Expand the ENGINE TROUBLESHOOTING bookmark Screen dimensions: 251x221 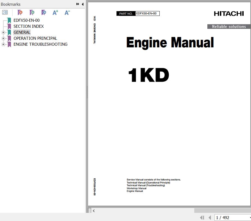[3, 44]
